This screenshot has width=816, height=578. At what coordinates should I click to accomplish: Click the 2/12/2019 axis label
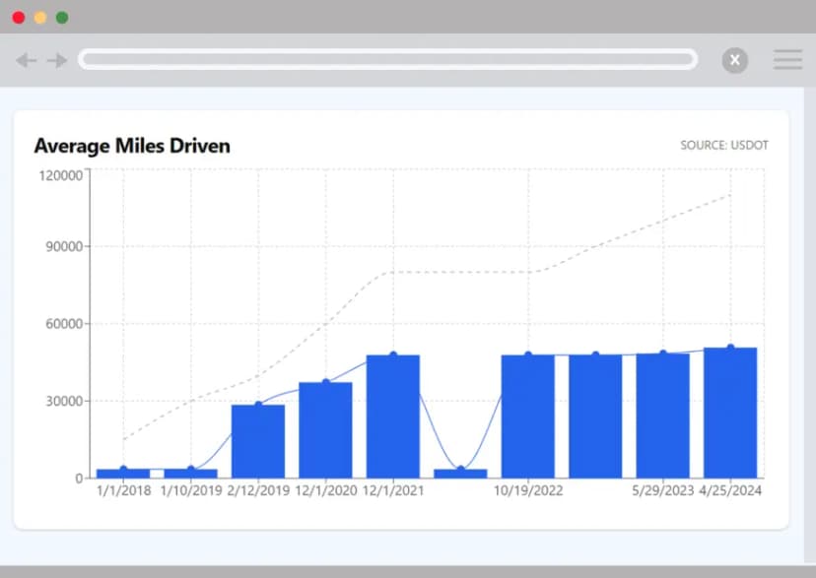pos(258,490)
